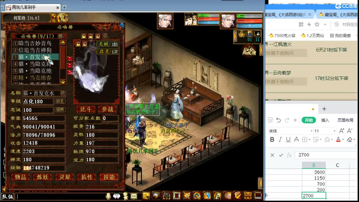This screenshot has height=202, width=359.
Task: Switch to the 插入 ribbon tab
Action: click(x=325, y=120)
